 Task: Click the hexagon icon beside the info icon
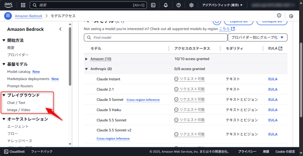(x=291, y=16)
